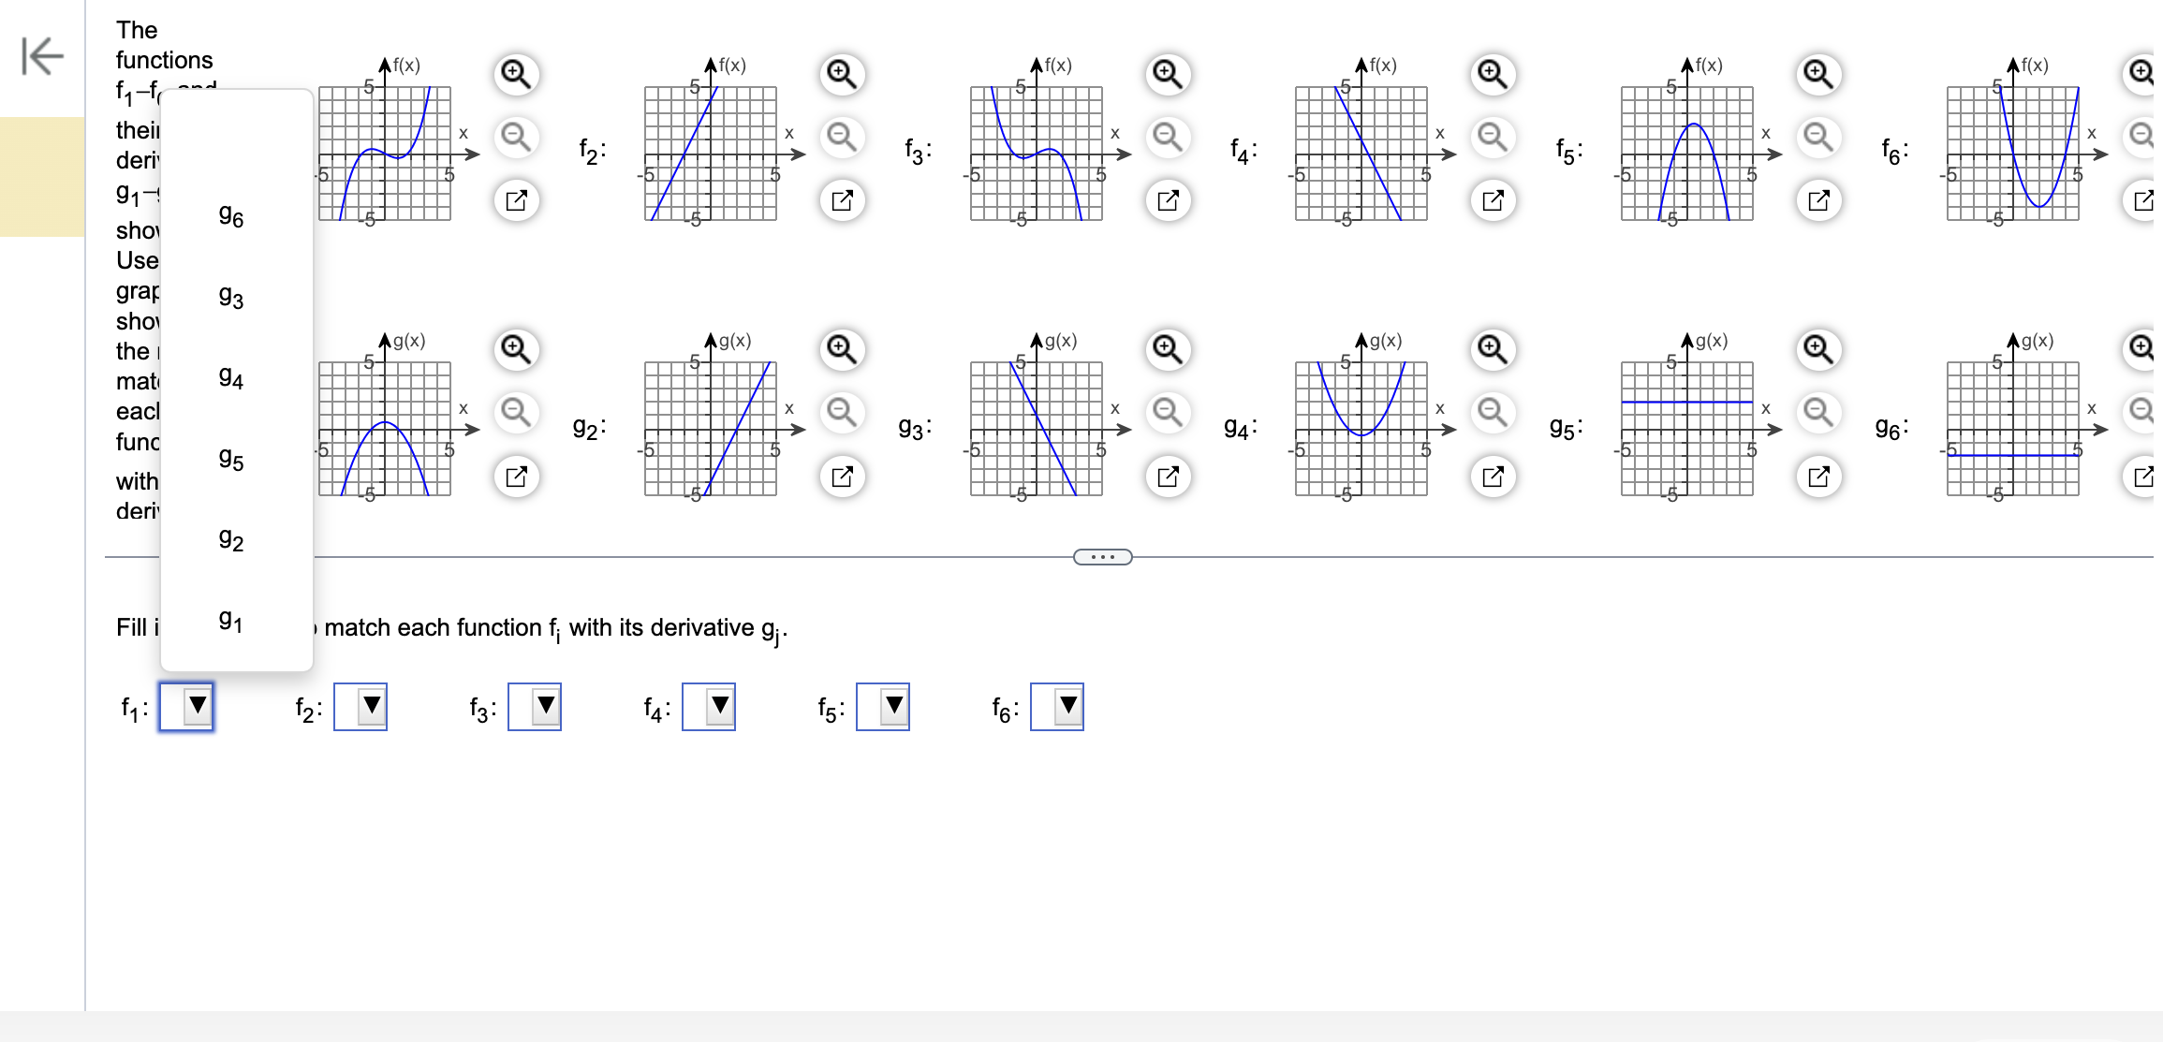2163x1042 pixels.
Task: Click the ellipsis expander on the divider
Action: (x=1102, y=557)
